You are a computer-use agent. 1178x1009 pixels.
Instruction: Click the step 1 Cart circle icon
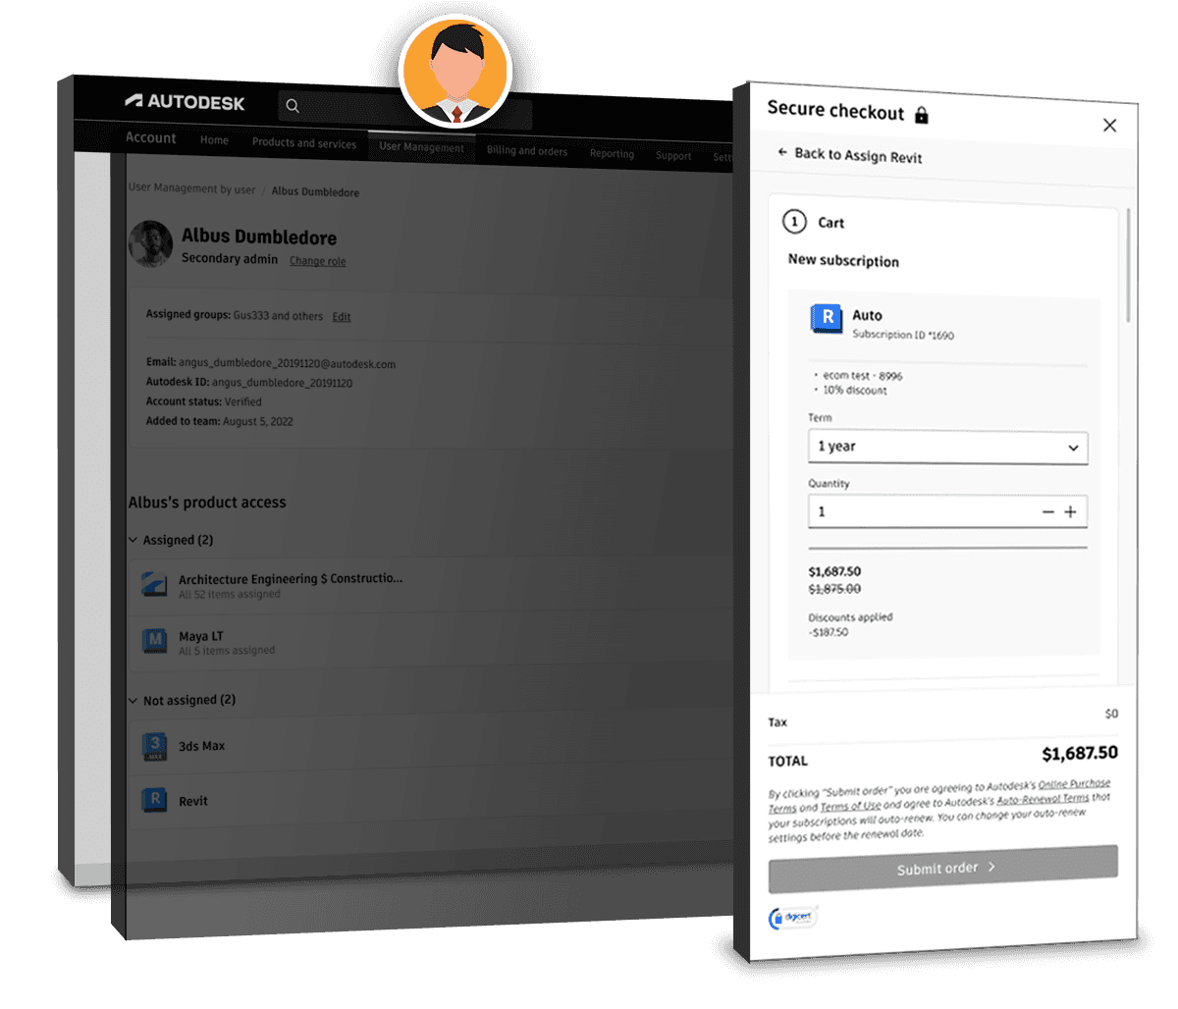(794, 221)
